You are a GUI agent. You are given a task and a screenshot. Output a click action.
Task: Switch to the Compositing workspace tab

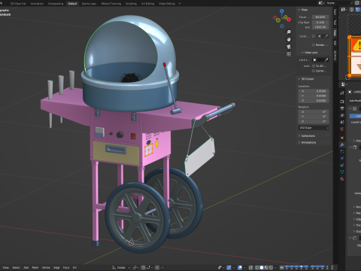[x=56, y=4]
